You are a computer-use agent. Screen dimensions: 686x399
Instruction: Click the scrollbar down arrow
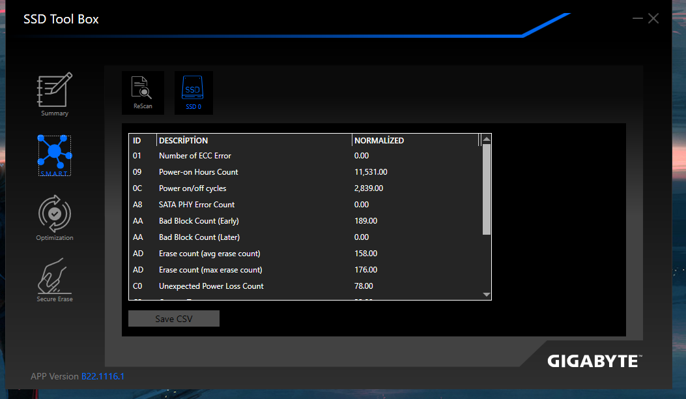pos(486,295)
